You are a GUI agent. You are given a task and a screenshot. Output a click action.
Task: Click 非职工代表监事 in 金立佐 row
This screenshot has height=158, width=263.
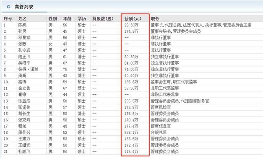[165, 88]
